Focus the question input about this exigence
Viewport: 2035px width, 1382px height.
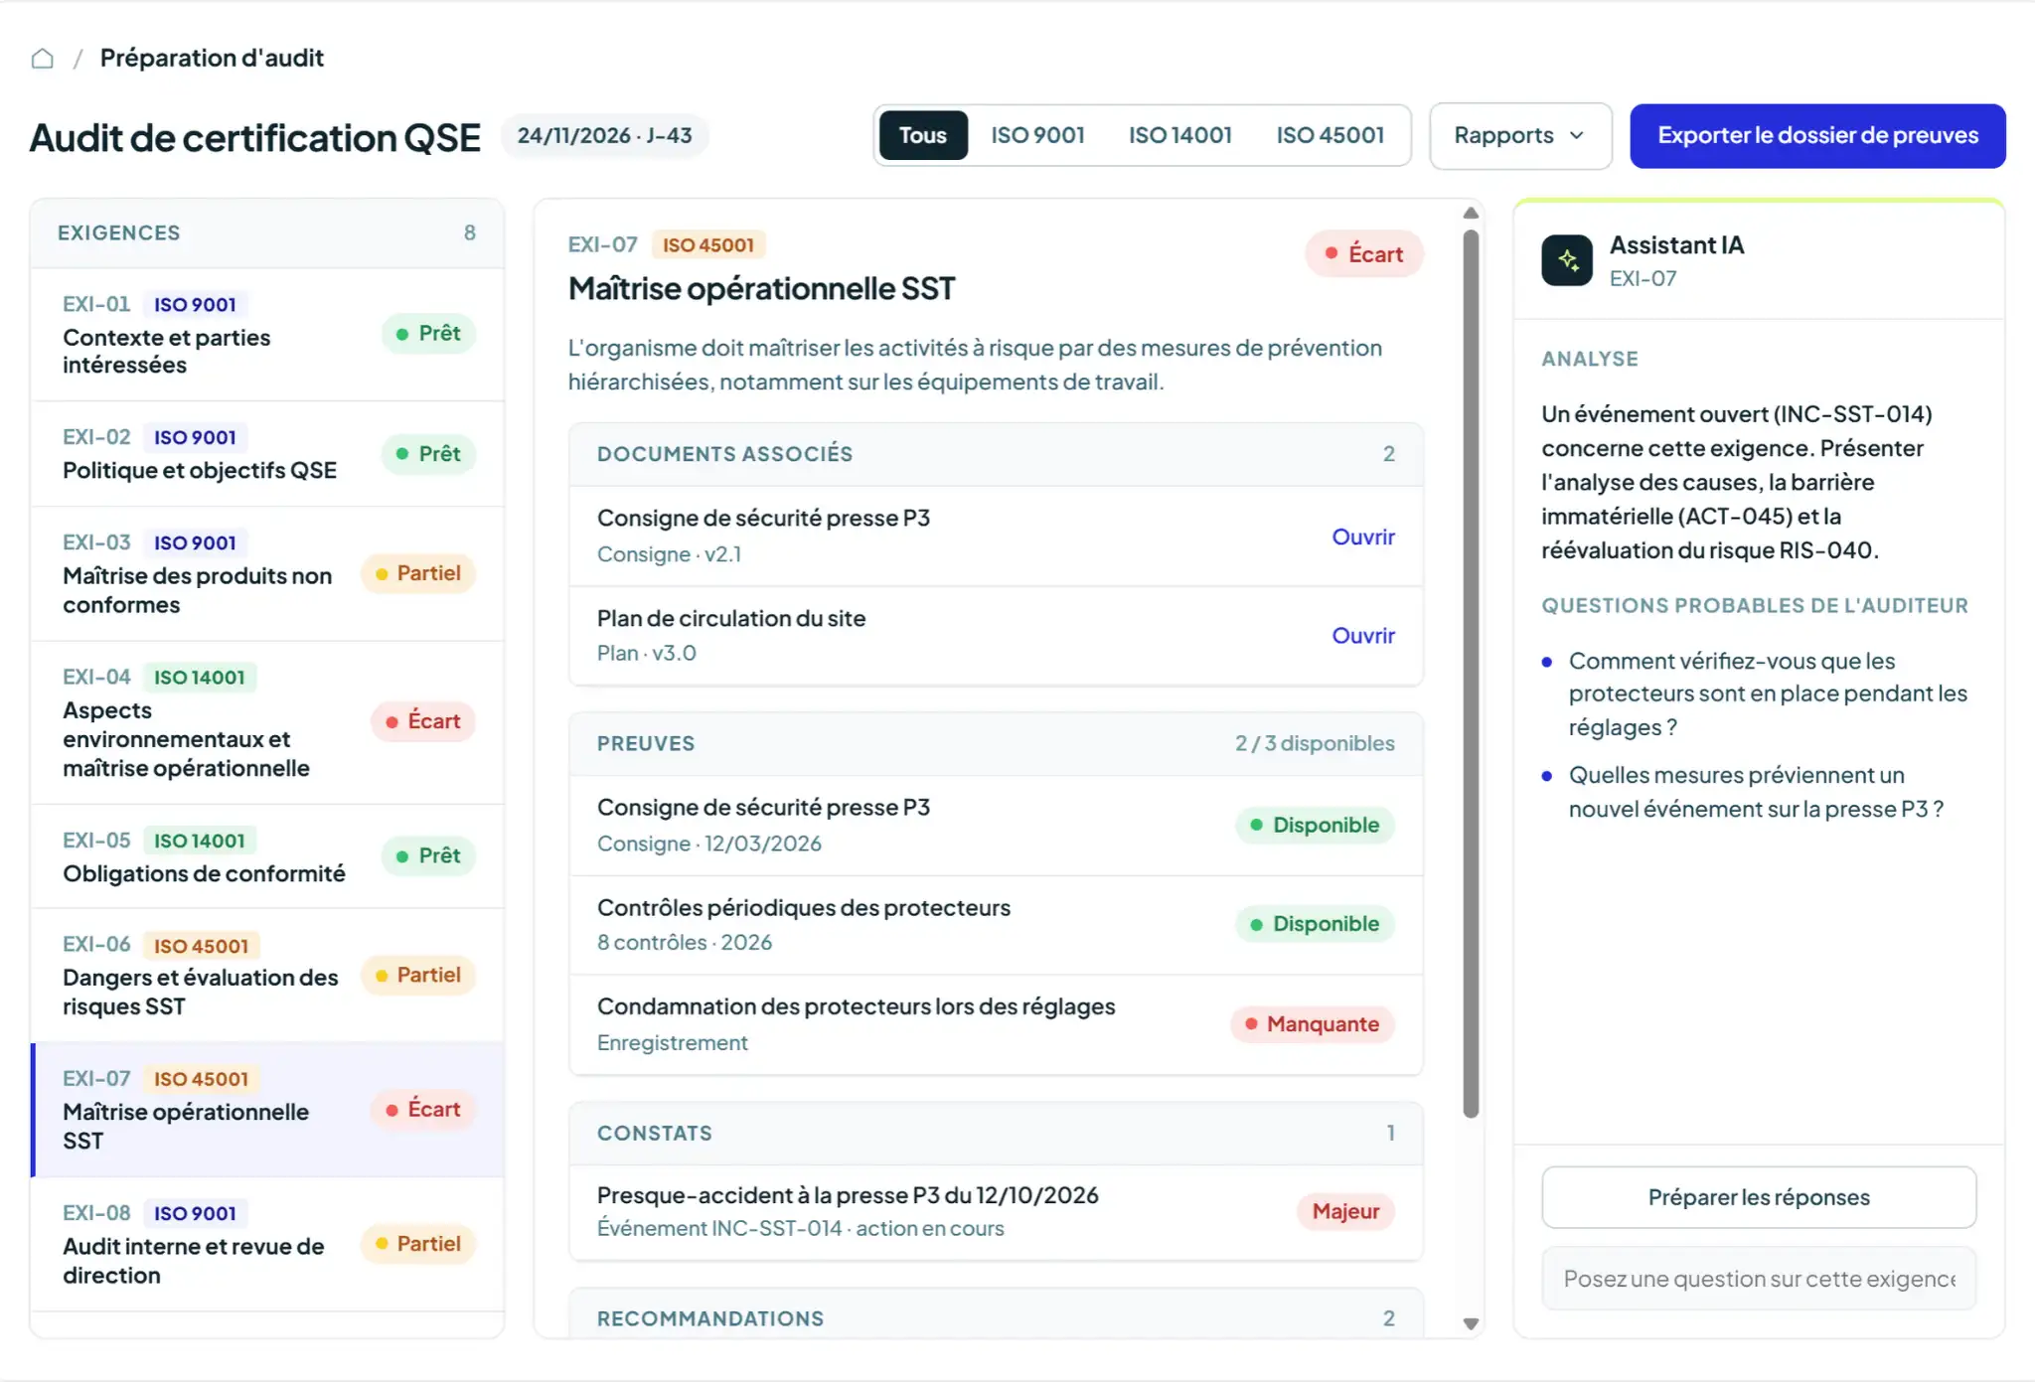[1759, 1279]
